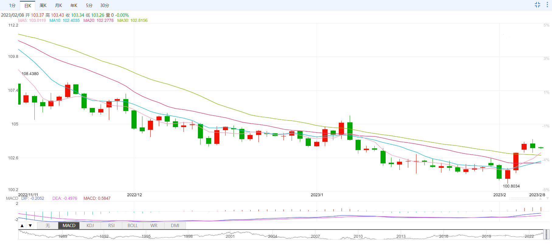This screenshot has height=249, width=552.
Task: Click the timeline range slider handle
Action: coord(547,234)
